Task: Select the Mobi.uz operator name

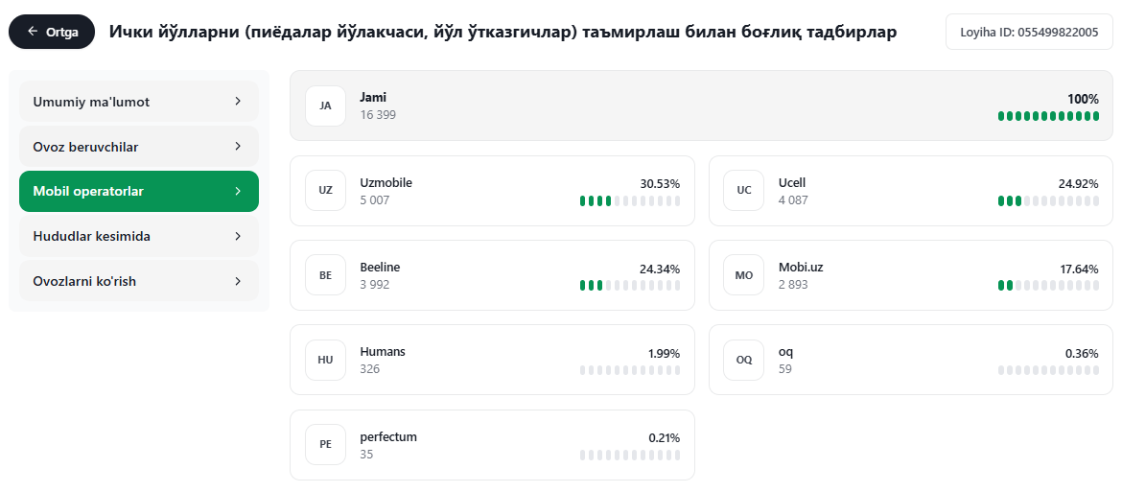Action: tap(801, 267)
